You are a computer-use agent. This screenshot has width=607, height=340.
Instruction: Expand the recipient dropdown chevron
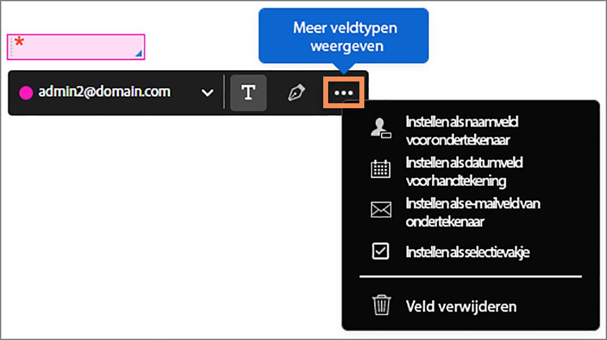[x=207, y=93]
